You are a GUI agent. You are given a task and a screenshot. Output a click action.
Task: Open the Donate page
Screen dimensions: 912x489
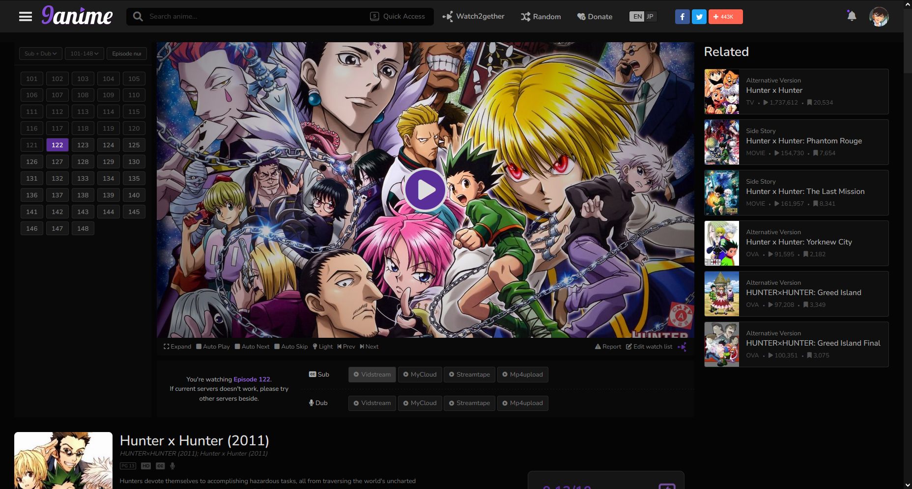(595, 17)
